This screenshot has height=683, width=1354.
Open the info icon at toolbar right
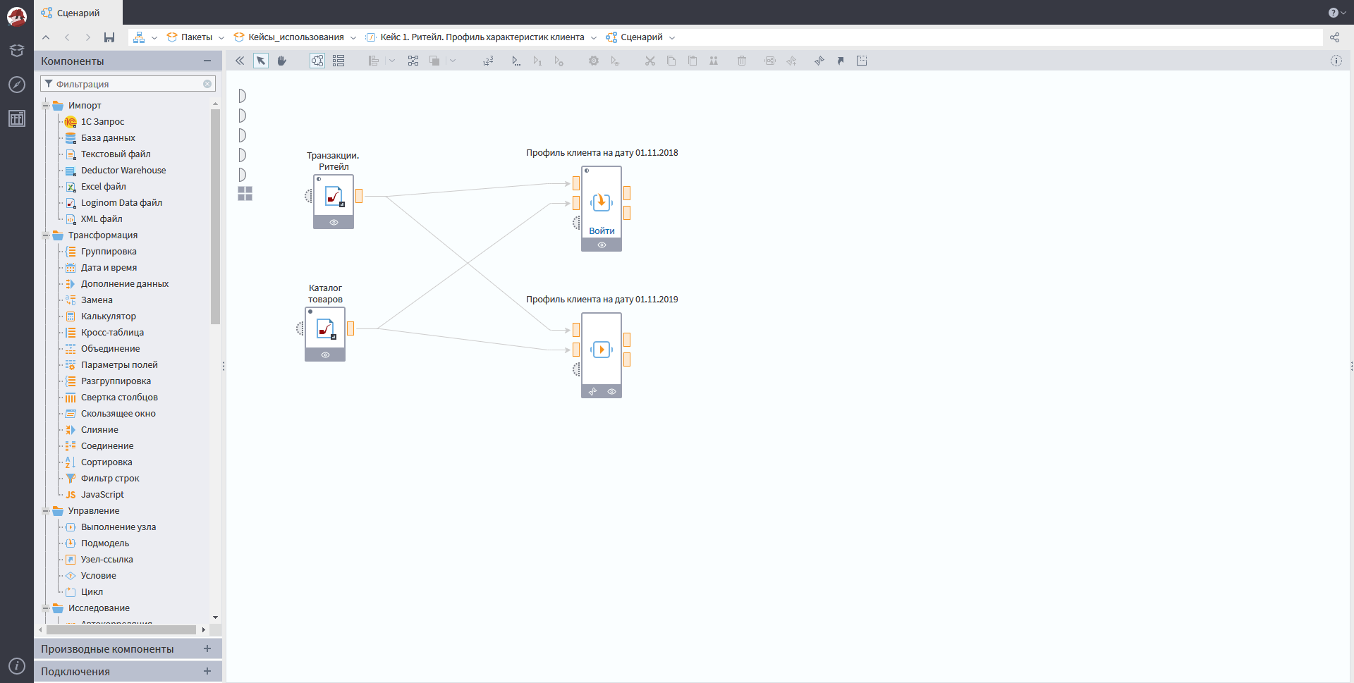click(1336, 61)
